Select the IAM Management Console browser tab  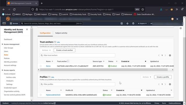pyautogui.click(x=22, y=3)
